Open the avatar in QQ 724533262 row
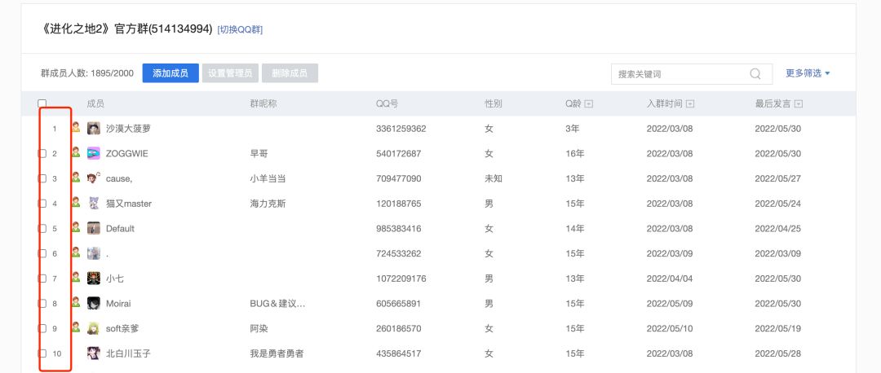 [94, 253]
